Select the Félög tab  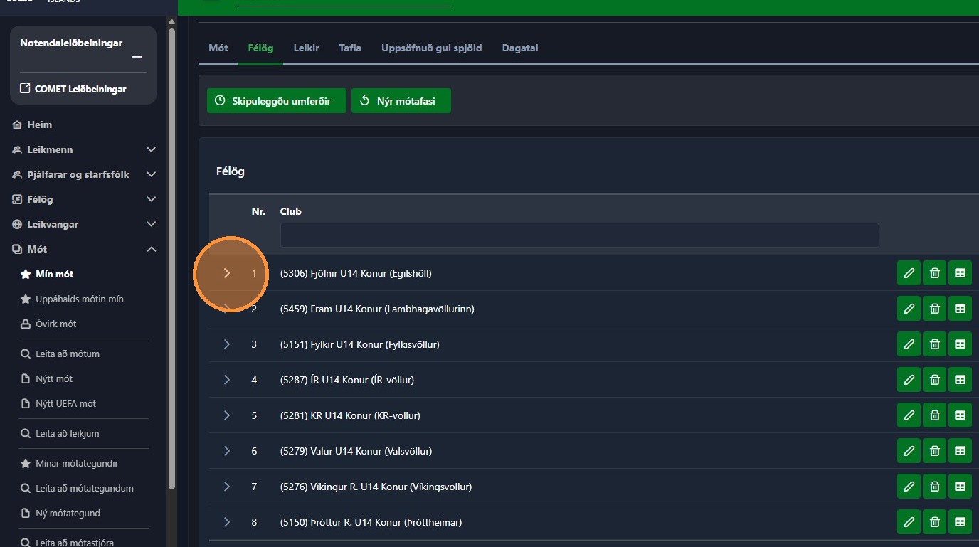[260, 48]
